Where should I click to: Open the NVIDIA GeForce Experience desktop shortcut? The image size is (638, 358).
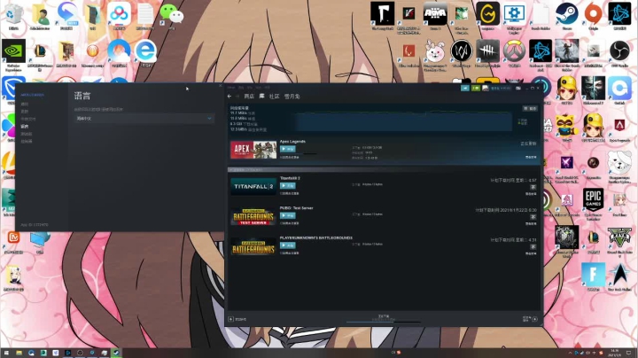coord(13,55)
